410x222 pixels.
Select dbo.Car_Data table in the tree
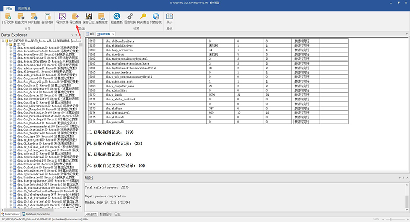[x=44, y=85]
